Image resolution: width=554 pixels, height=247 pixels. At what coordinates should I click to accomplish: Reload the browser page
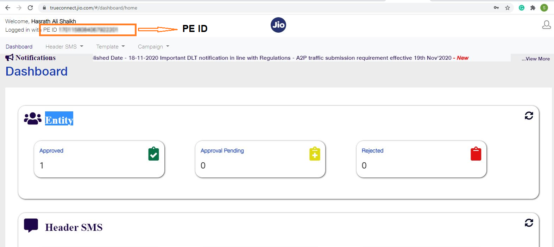(x=30, y=8)
